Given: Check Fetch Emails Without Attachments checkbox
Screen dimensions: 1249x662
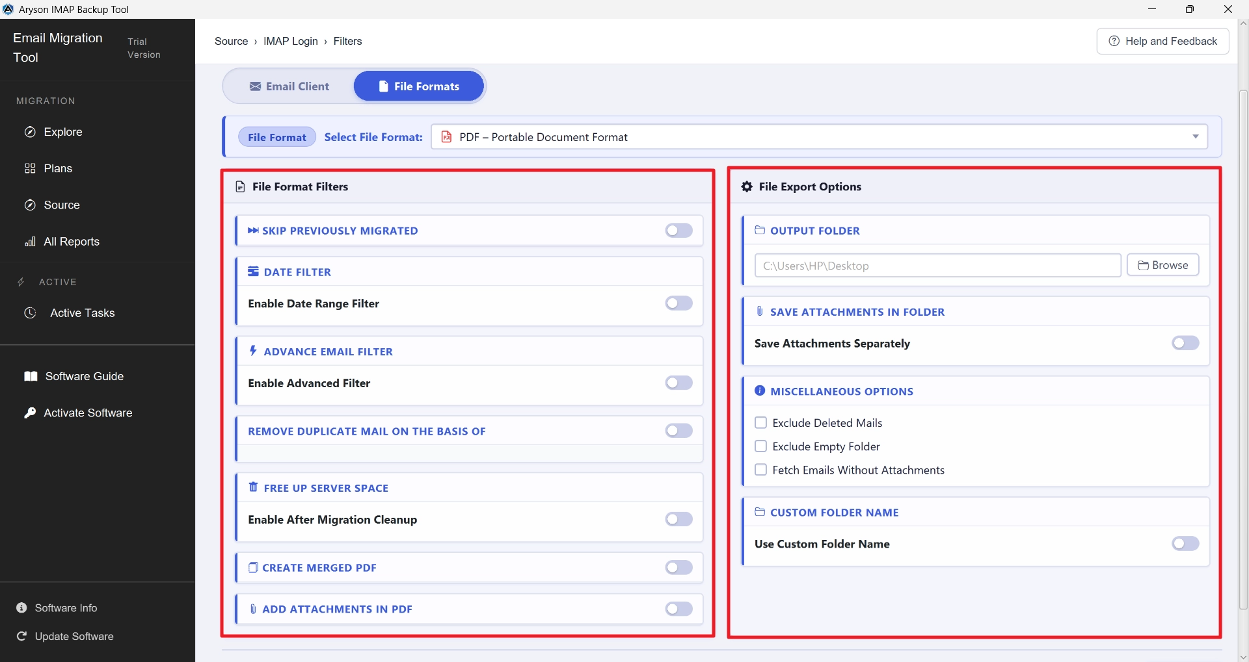Looking at the screenshot, I should 760,470.
